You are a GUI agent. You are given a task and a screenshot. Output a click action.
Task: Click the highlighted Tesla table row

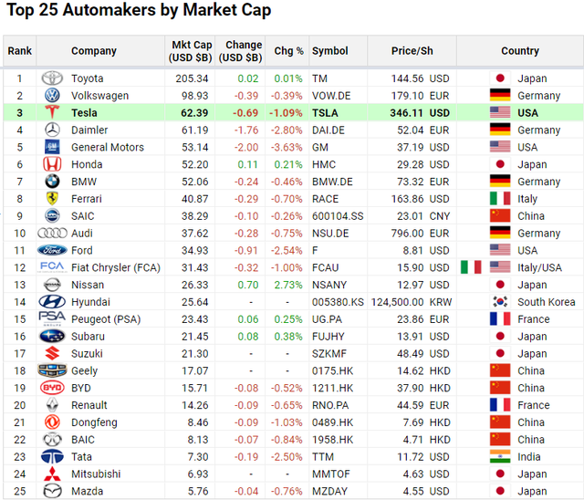pos(292,113)
